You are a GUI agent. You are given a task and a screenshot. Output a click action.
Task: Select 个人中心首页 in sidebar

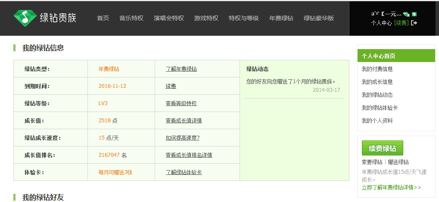click(x=396, y=56)
